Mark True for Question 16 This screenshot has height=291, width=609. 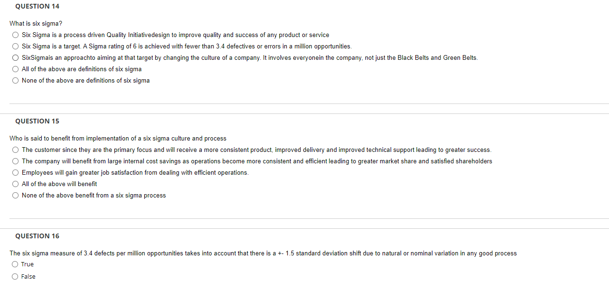tap(15, 264)
